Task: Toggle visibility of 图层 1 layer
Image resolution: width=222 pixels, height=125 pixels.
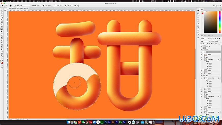Action: click(202, 49)
